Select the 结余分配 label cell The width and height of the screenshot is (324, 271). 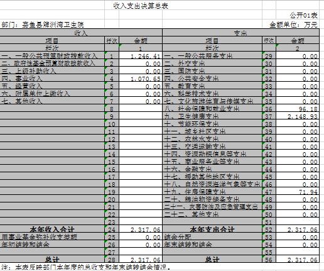pyautogui.click(x=212, y=236)
